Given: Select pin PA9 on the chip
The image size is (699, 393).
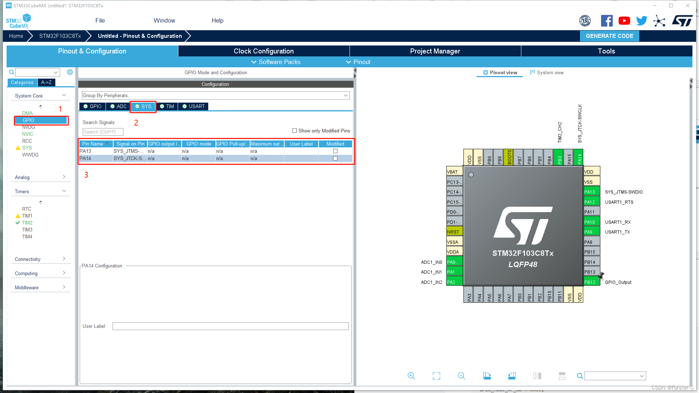Looking at the screenshot, I should [x=592, y=232].
